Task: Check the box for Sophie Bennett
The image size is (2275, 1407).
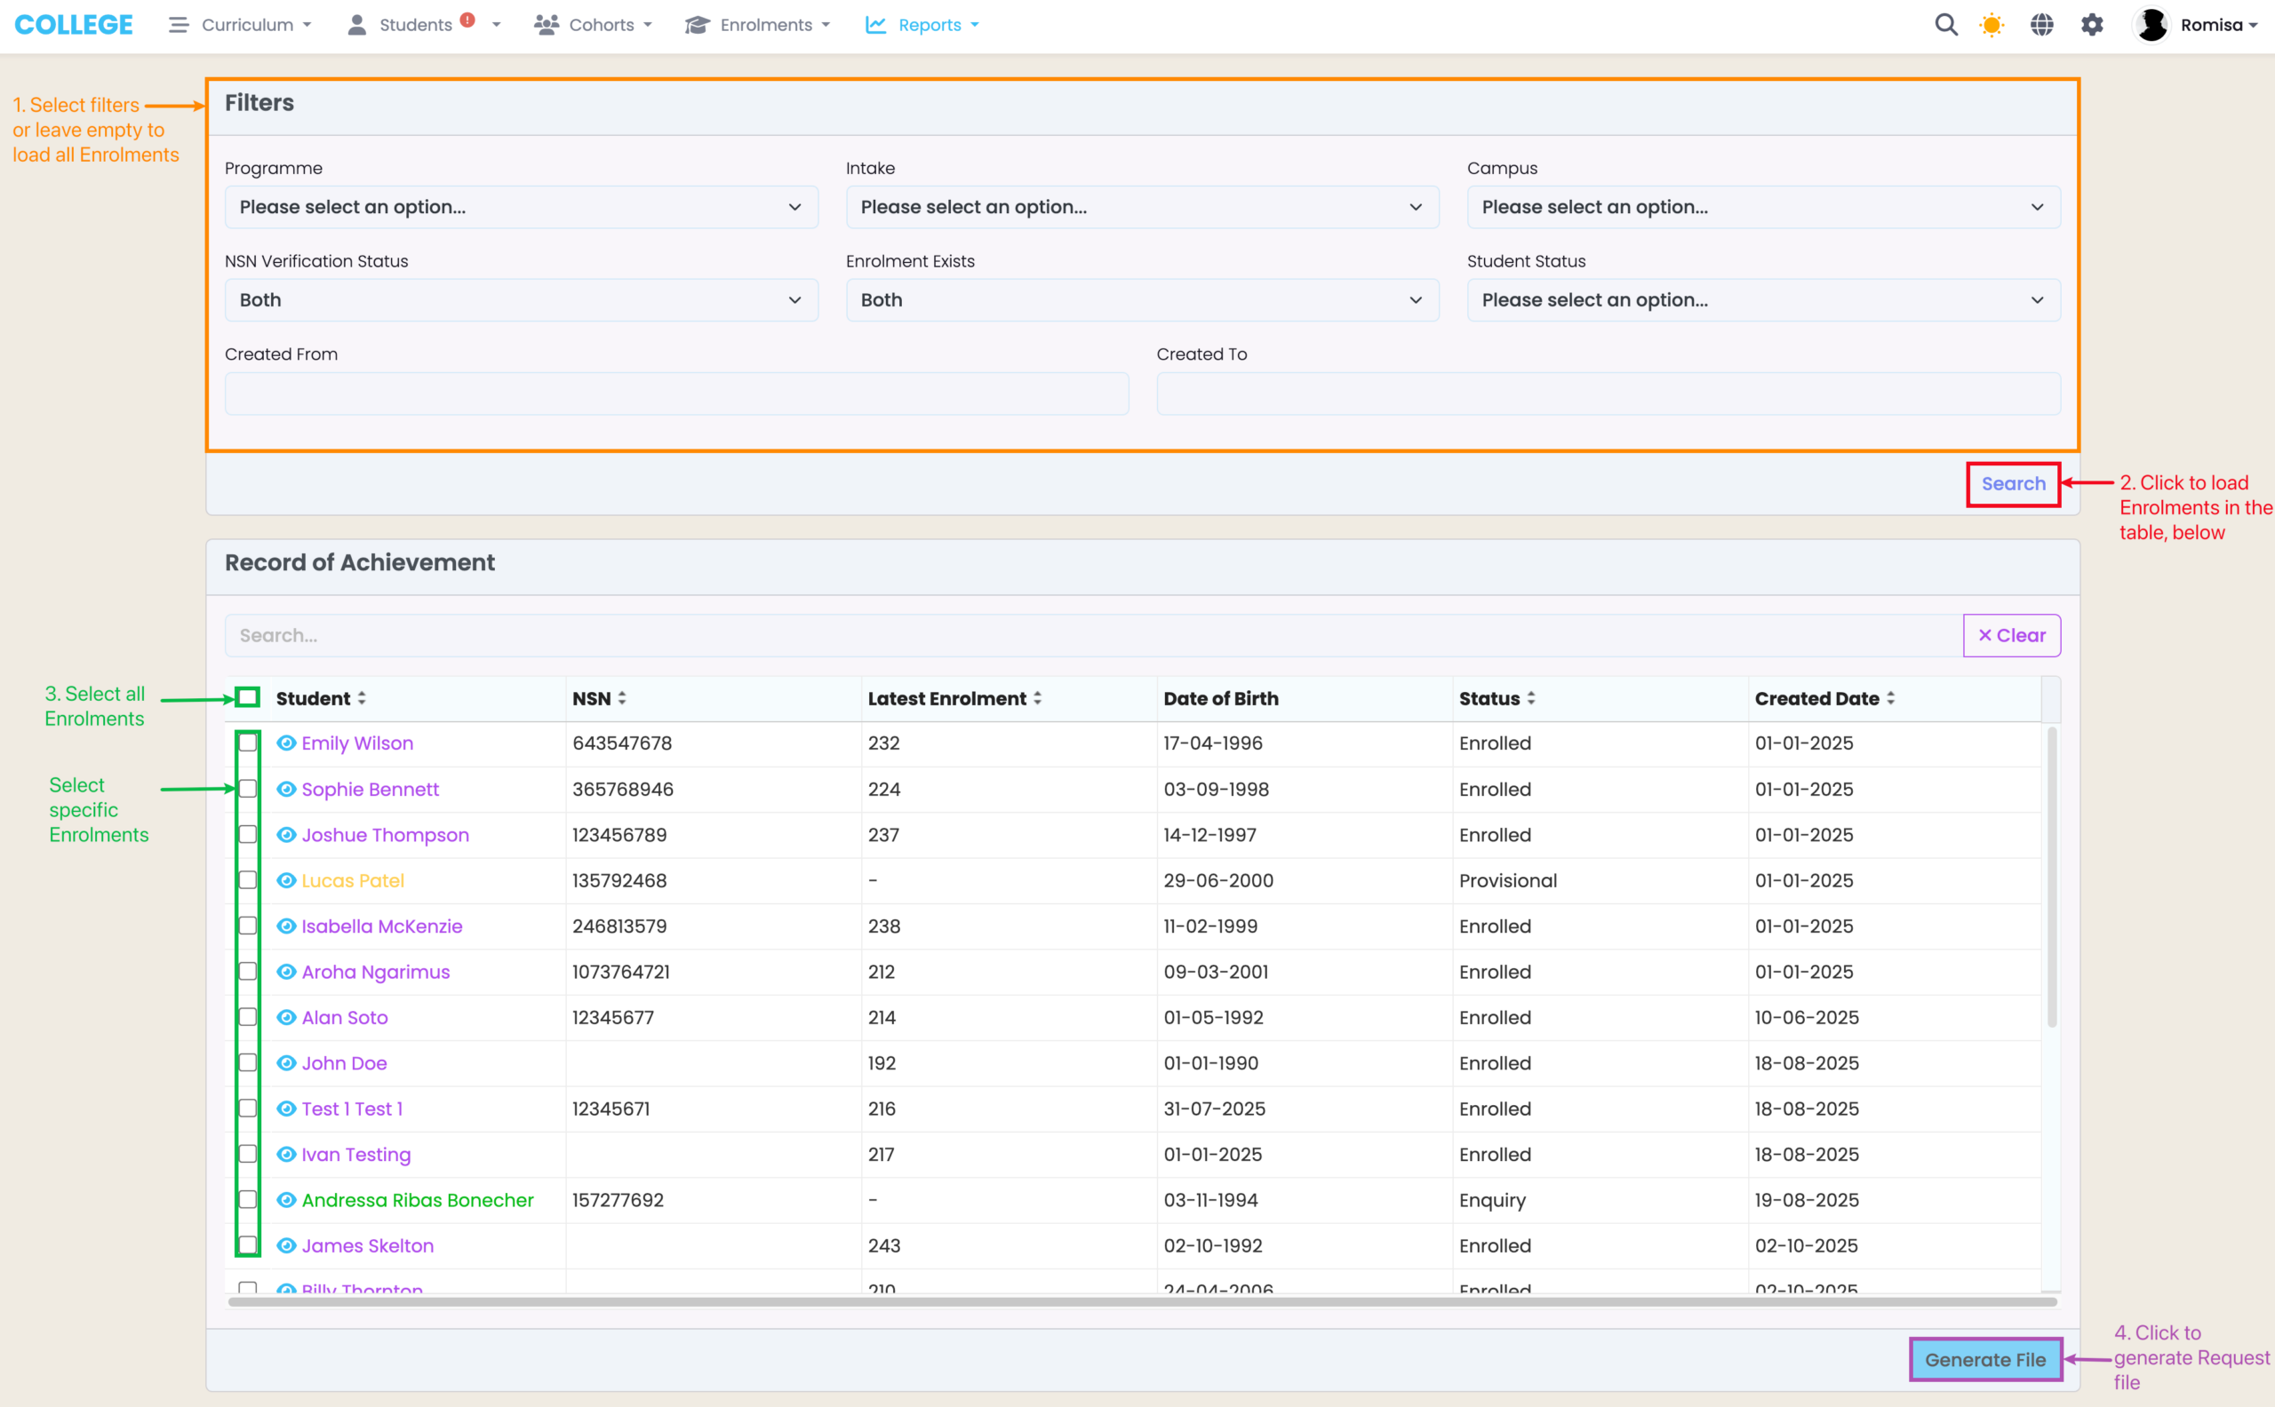Action: point(248,789)
